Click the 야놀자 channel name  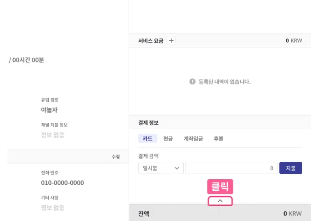tap(49, 110)
